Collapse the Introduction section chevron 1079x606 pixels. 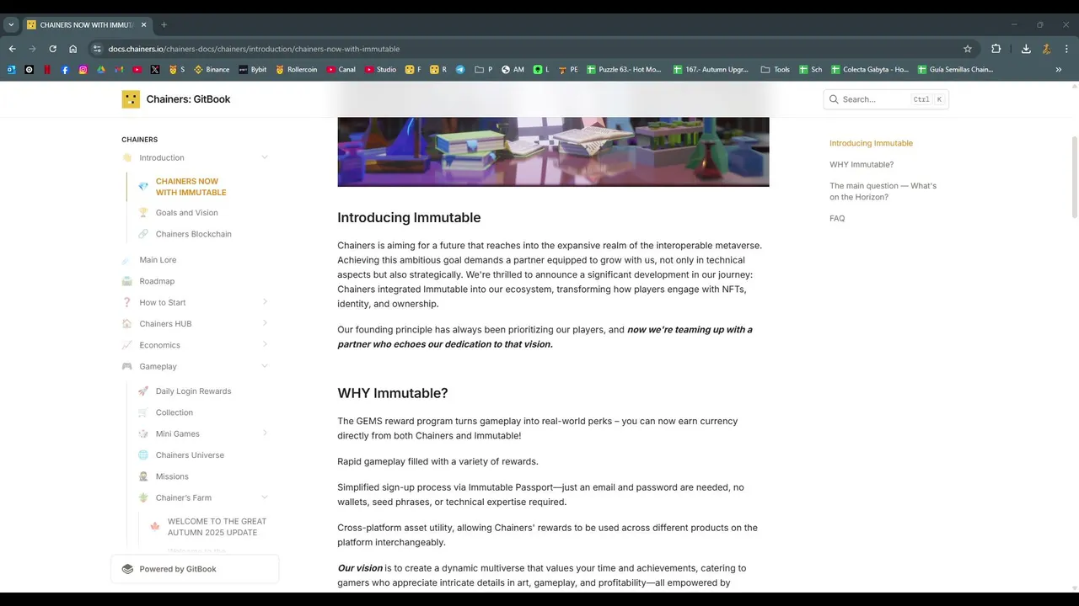(x=265, y=157)
